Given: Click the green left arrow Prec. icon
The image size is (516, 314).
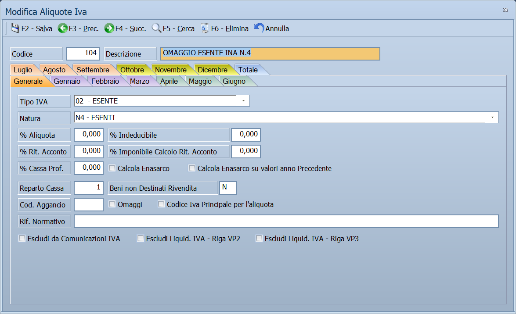Looking at the screenshot, I should (x=62, y=28).
